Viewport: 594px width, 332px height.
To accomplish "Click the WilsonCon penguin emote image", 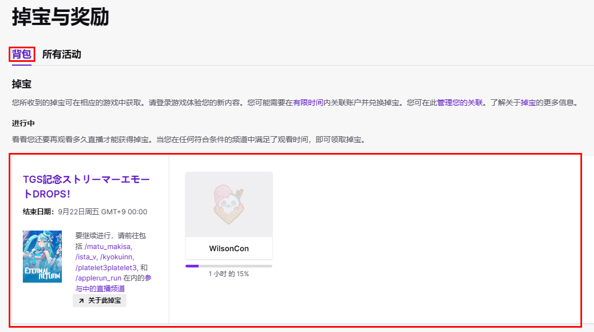I will pos(228,205).
